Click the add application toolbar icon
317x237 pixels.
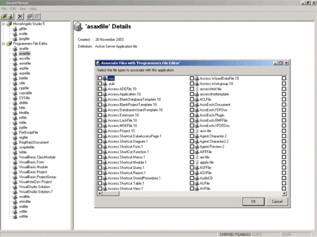coord(4,16)
